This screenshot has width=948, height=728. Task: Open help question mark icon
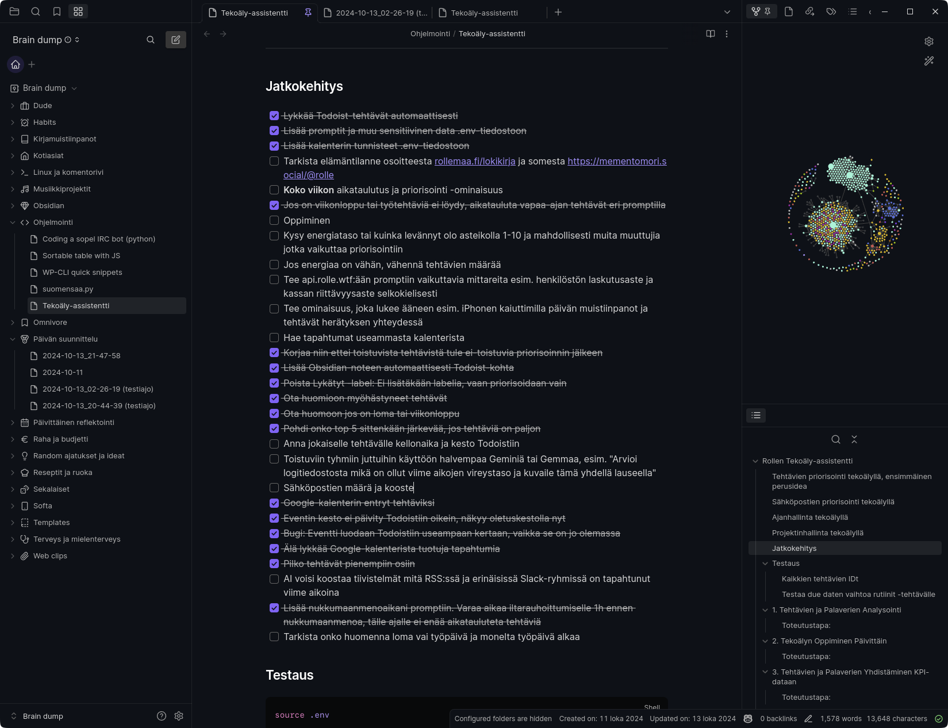(162, 716)
